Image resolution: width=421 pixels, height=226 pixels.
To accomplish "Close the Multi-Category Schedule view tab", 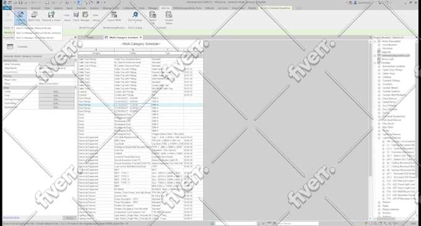I will click(141, 37).
